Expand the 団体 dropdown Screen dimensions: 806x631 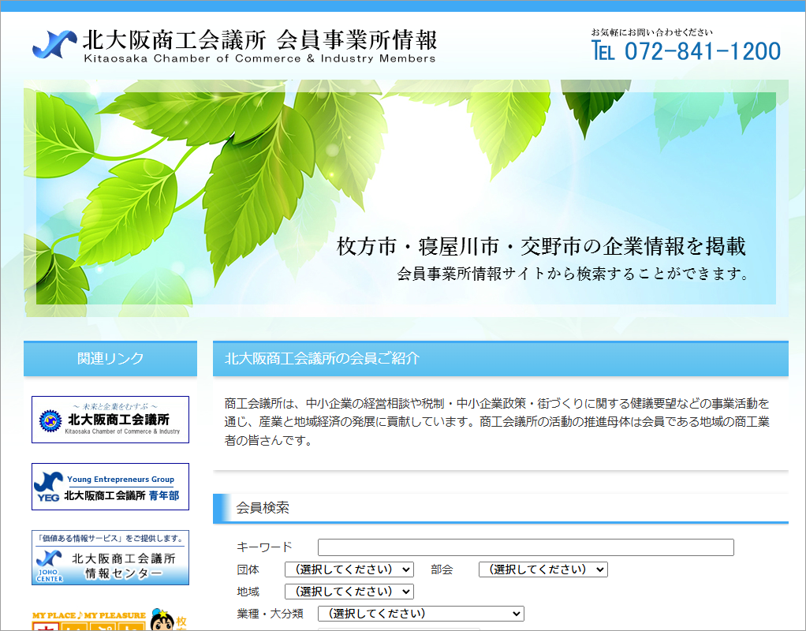pyautogui.click(x=349, y=569)
